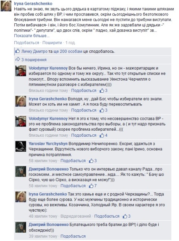Click the 1 год. post timestamp
This screenshot has width=179, height=241.
(x=70, y=43)
